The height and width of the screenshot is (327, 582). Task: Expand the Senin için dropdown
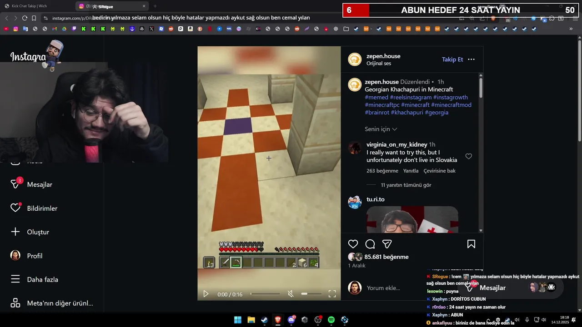(381, 129)
